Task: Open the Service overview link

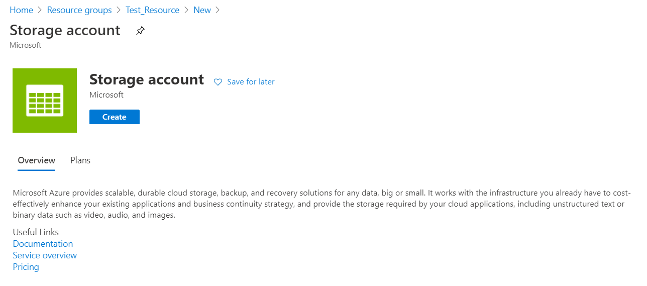Action: (x=45, y=255)
